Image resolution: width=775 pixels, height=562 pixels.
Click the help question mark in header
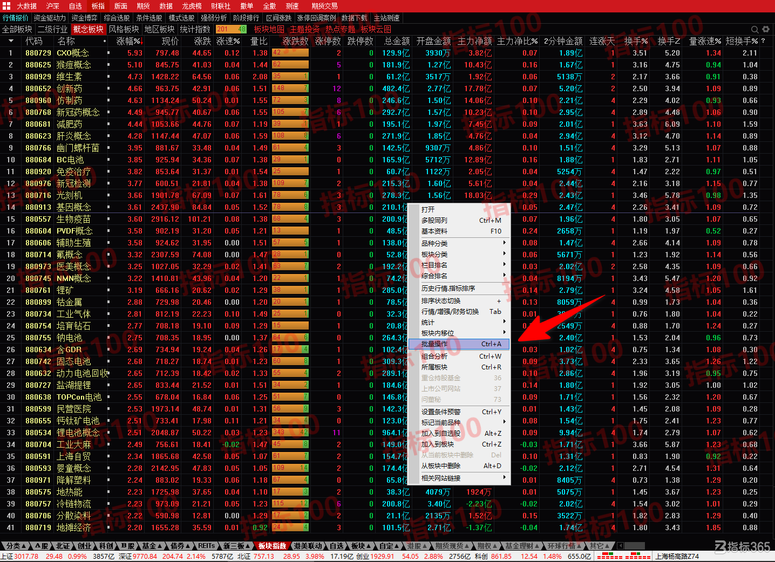pos(763,41)
